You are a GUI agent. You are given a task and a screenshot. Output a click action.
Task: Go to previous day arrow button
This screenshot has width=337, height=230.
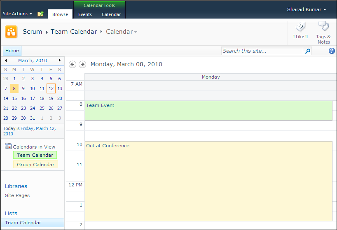73,64
